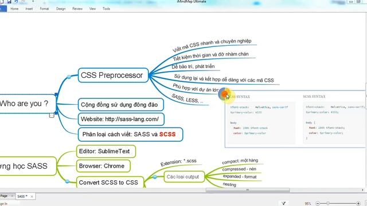
Task: Click the note icon below 'Who are you ?'
Action: (52, 115)
